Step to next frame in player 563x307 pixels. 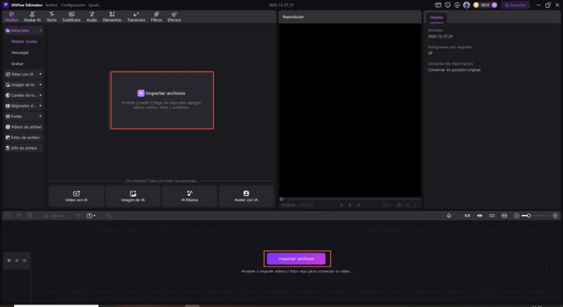pyautogui.click(x=359, y=205)
